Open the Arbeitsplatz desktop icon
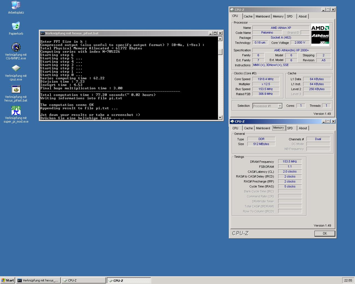Image resolution: width=355 pixels, height=284 pixels. tap(16, 5)
